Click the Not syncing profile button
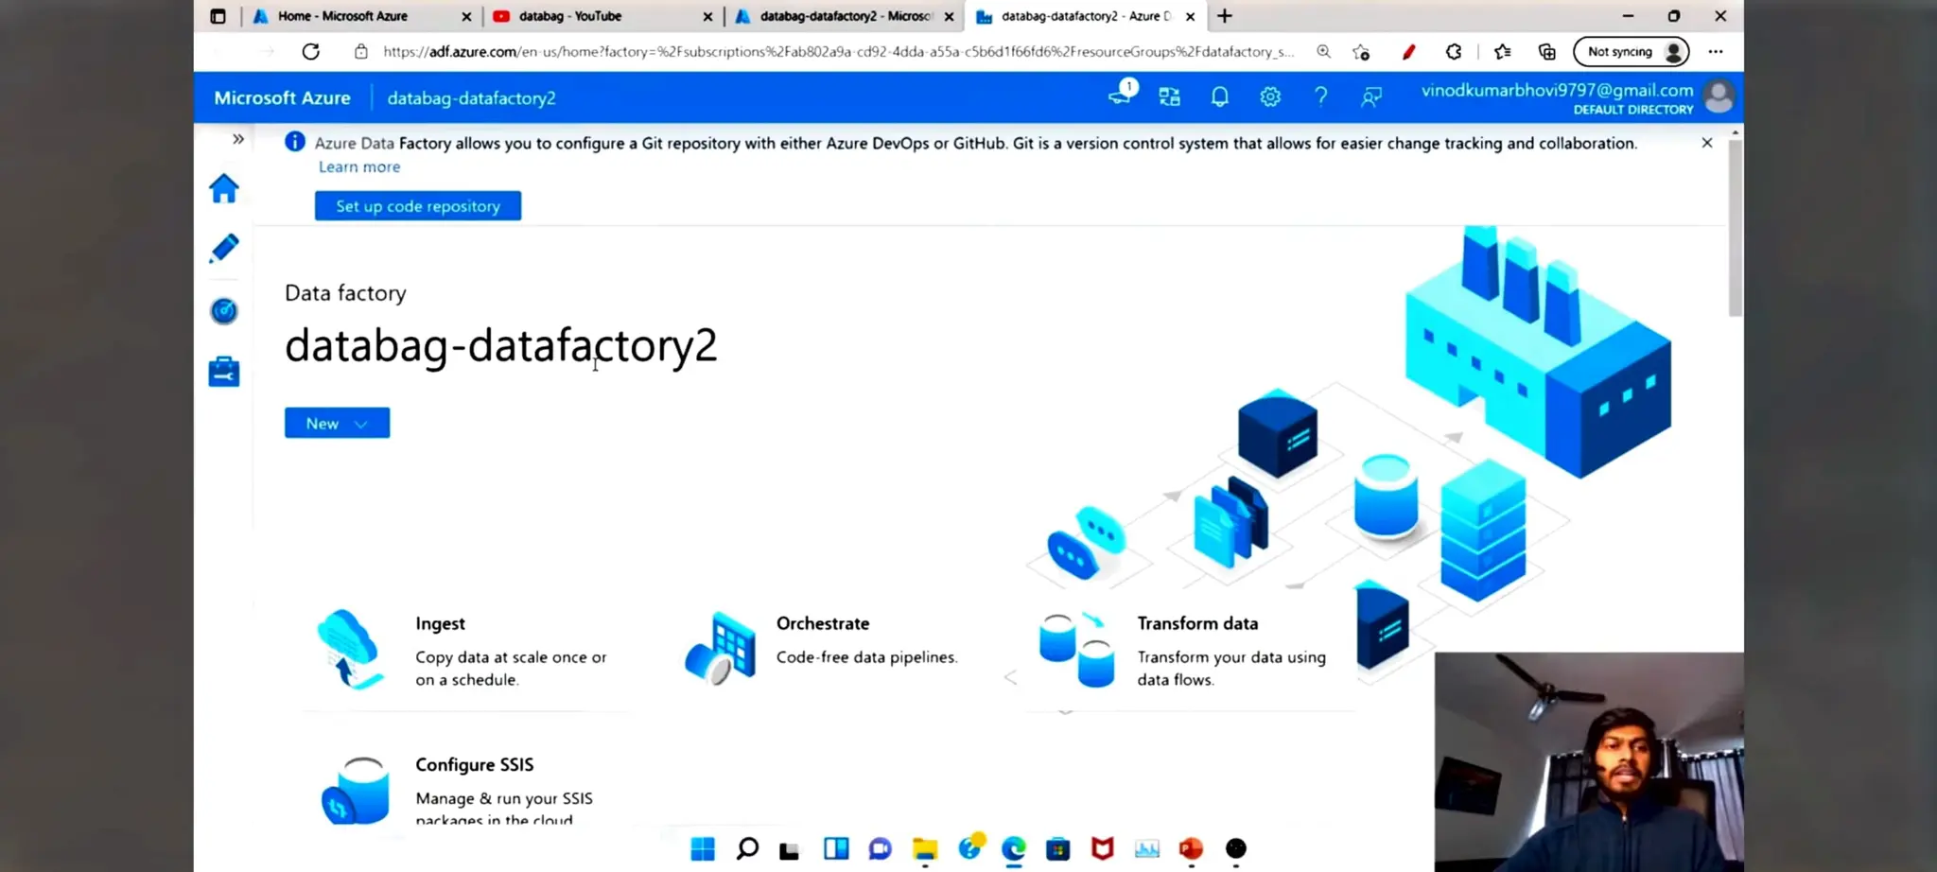Image resolution: width=1937 pixels, height=872 pixels. pyautogui.click(x=1632, y=52)
